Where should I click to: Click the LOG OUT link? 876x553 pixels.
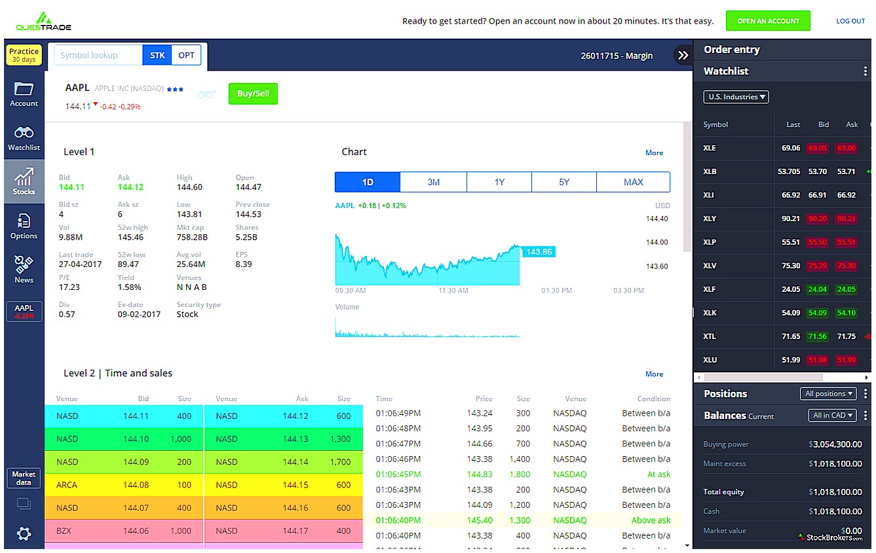click(850, 21)
